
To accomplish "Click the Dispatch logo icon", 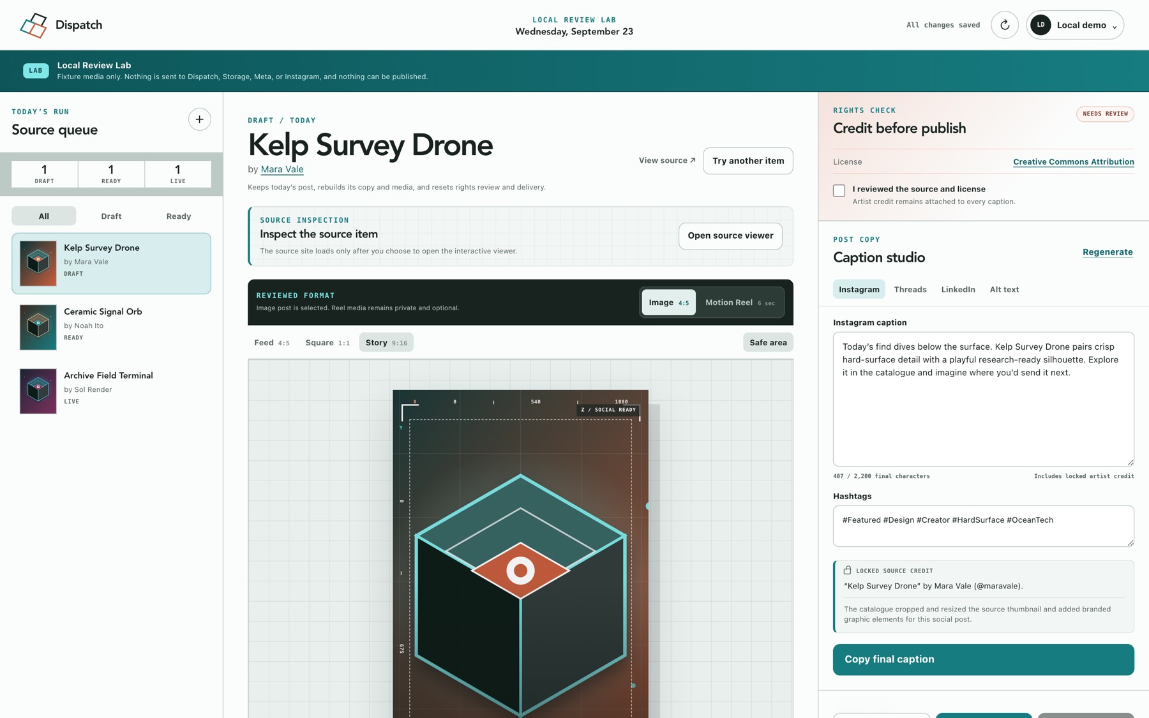I will (33, 25).
